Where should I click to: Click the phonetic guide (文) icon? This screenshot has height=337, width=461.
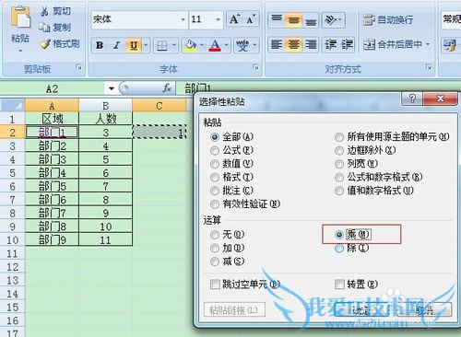242,45
